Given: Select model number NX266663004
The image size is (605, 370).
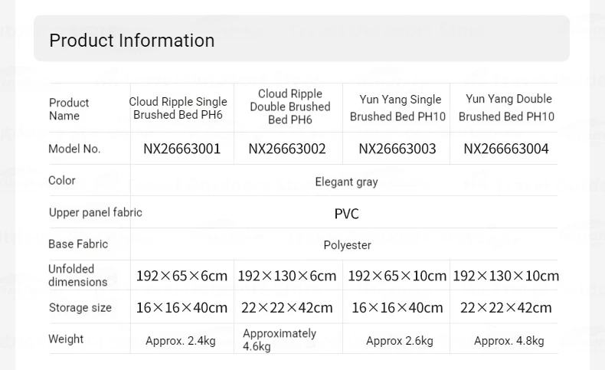Looking at the screenshot, I should tap(506, 149).
